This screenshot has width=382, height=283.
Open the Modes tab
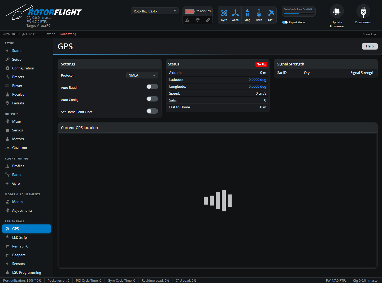click(27, 202)
